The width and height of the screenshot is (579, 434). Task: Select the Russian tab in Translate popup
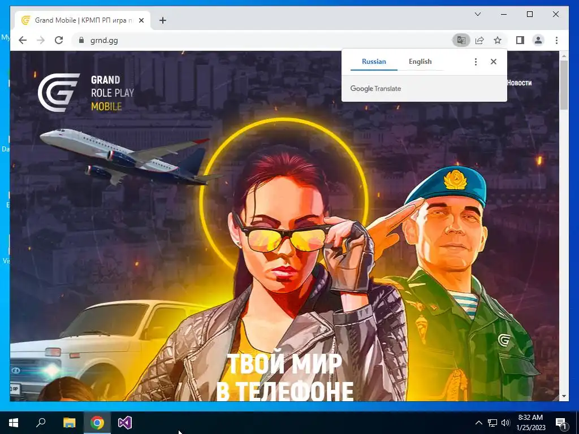(x=374, y=62)
